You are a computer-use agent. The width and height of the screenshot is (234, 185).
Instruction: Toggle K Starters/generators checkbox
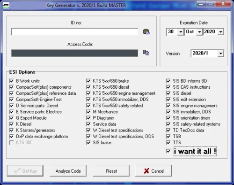[12, 130]
